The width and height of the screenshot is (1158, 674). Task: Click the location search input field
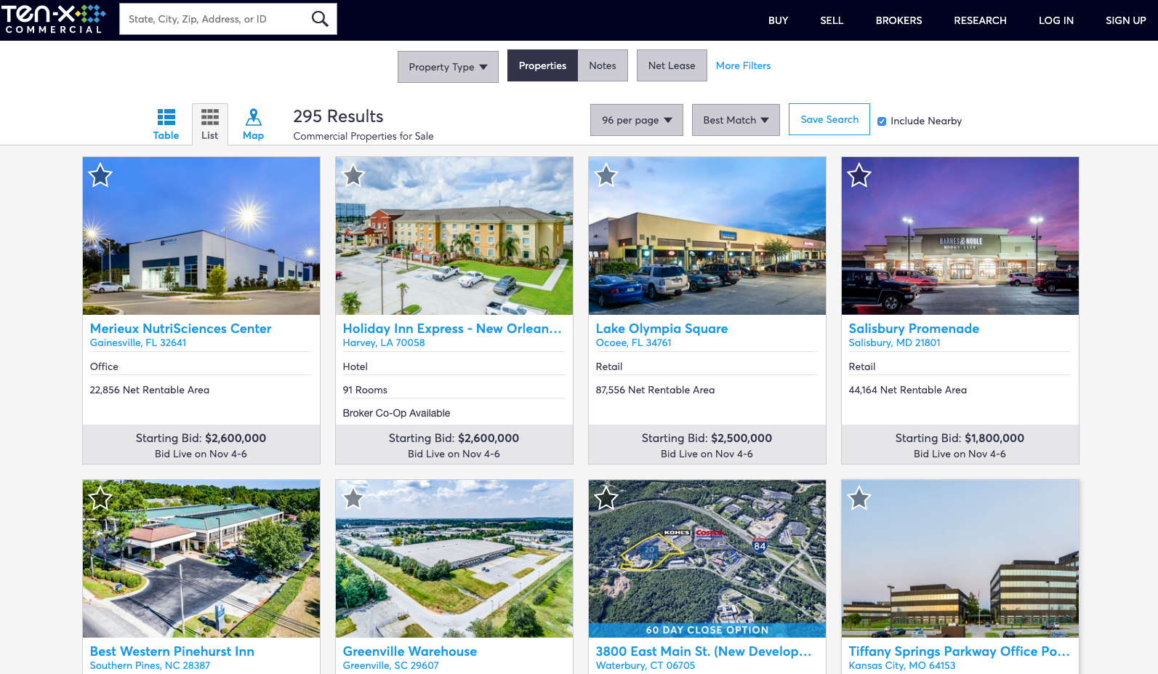click(x=215, y=19)
